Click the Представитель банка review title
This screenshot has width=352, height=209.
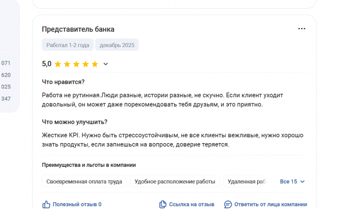(78, 29)
